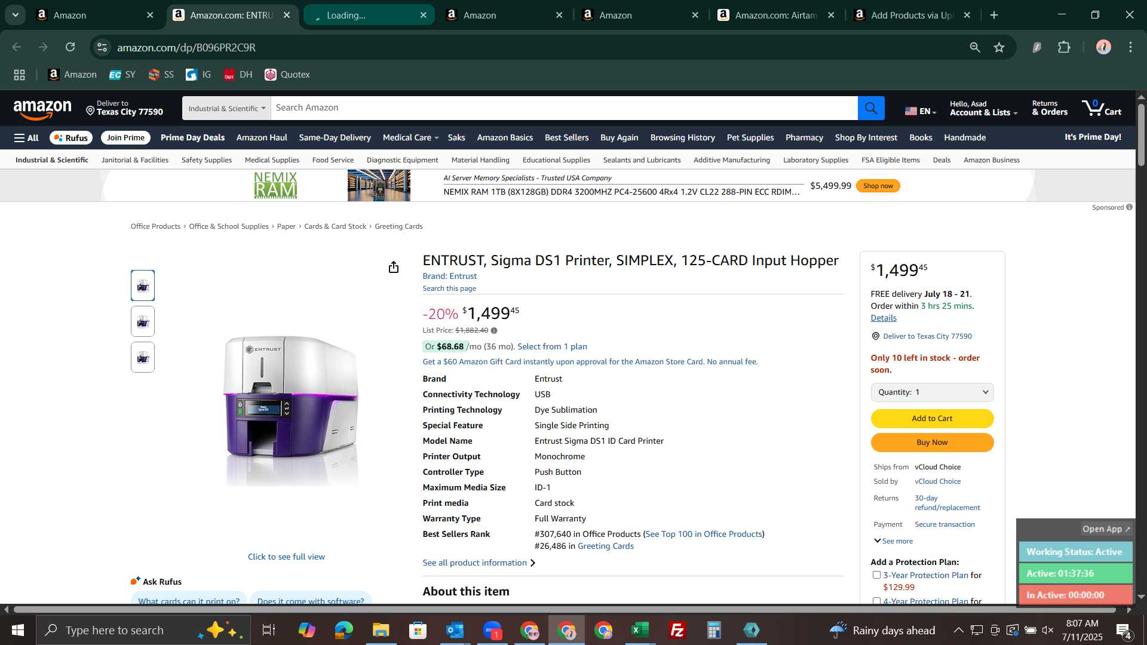The height and width of the screenshot is (645, 1147).
Task: Click the Sponsored info icon
Action: (x=1129, y=207)
